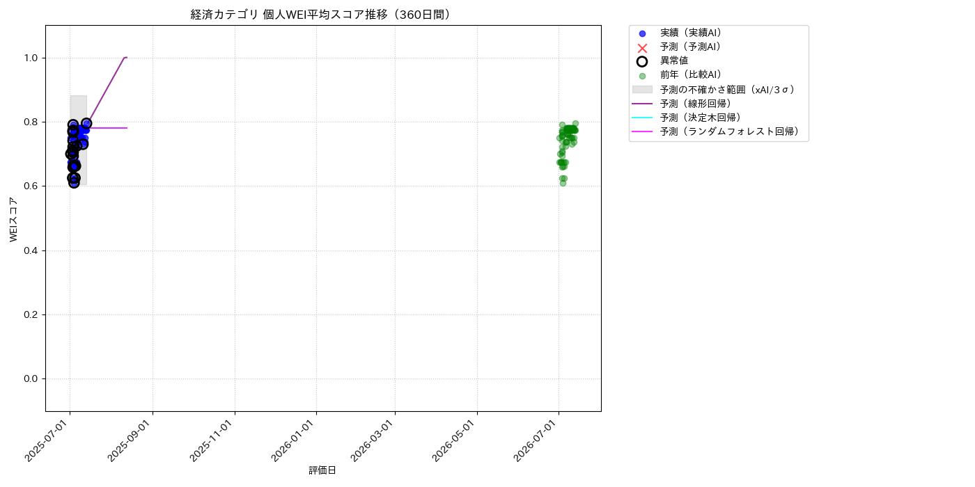Click the red X legend marker for 予測
The image size is (975, 487).
[642, 47]
